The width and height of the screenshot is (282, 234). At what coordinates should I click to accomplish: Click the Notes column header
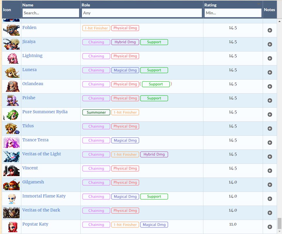[x=269, y=10]
